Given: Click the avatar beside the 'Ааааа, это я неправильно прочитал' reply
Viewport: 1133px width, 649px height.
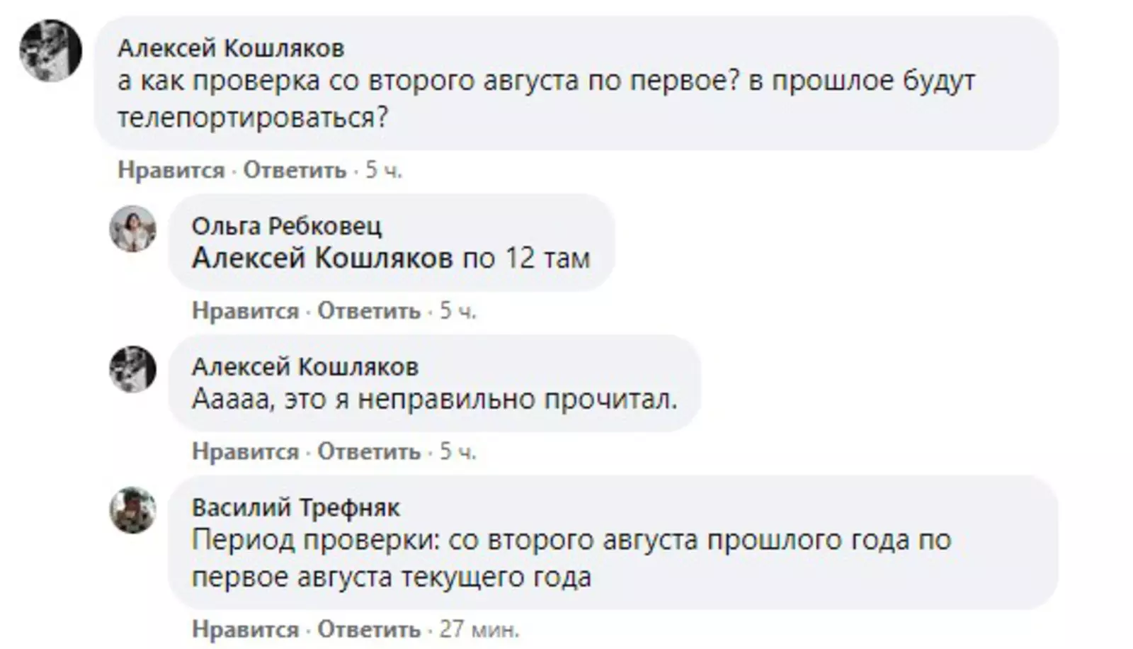Looking at the screenshot, I should (x=132, y=369).
